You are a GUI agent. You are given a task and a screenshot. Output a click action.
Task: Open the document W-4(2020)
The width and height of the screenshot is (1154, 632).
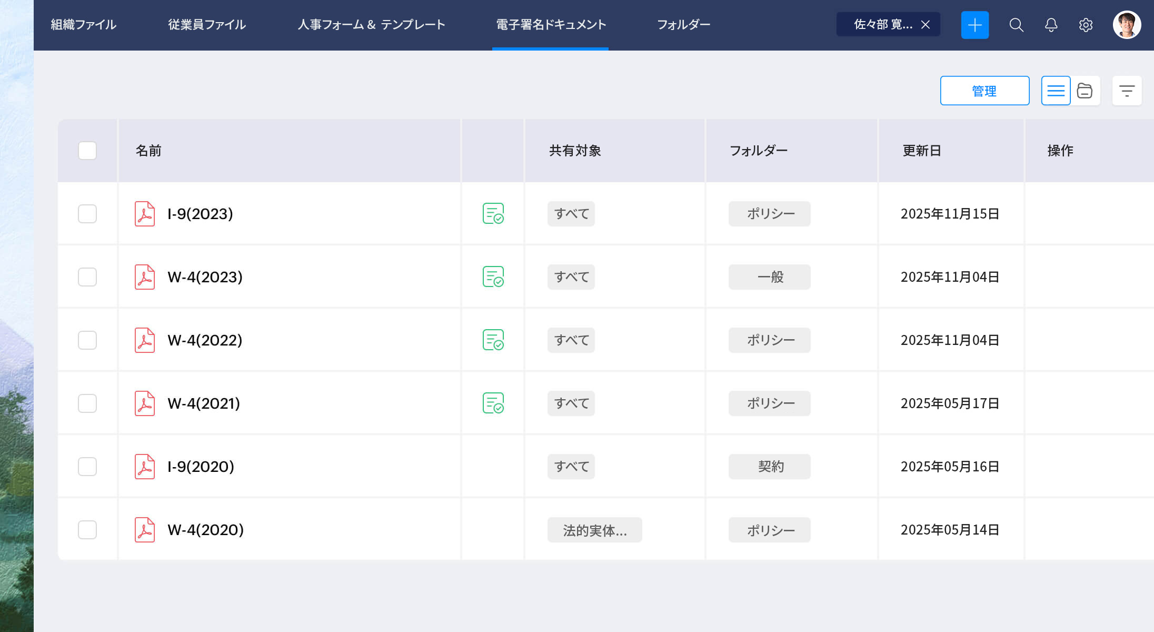[205, 530]
